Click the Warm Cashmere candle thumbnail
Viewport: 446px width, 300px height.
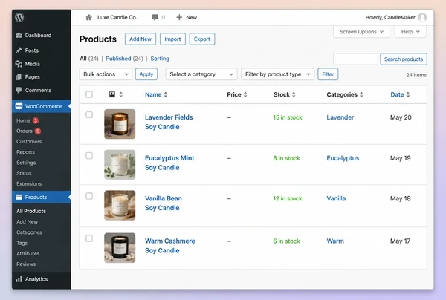point(120,248)
